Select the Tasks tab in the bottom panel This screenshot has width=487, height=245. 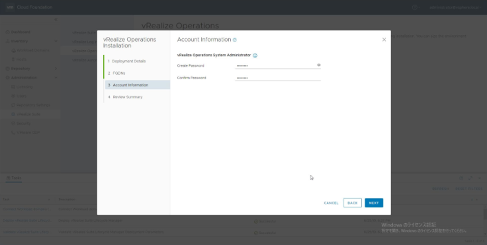click(x=14, y=178)
